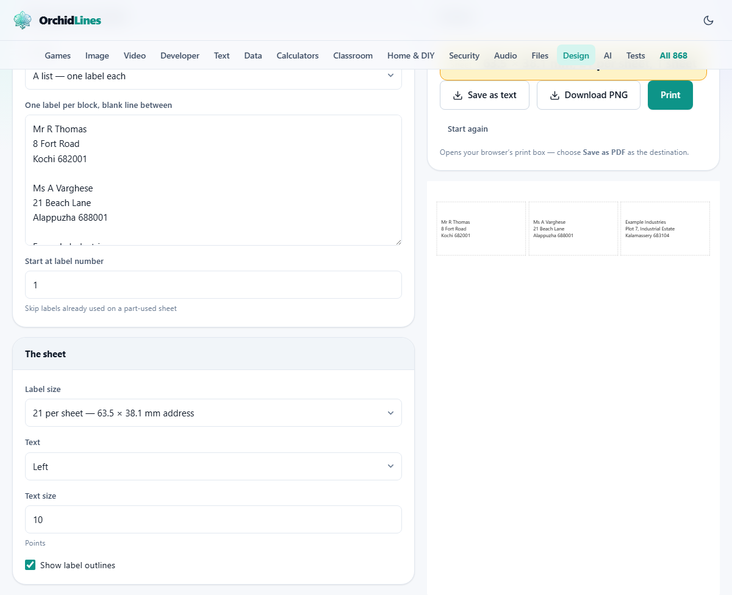Click the OrchidLines brand name
732x595 pixels.
pyautogui.click(x=70, y=20)
